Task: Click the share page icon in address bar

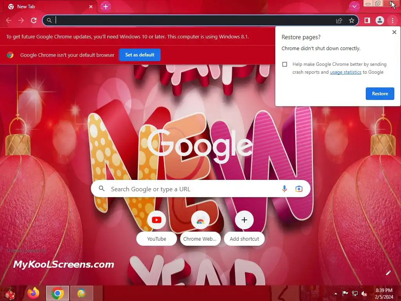Action: (x=339, y=20)
